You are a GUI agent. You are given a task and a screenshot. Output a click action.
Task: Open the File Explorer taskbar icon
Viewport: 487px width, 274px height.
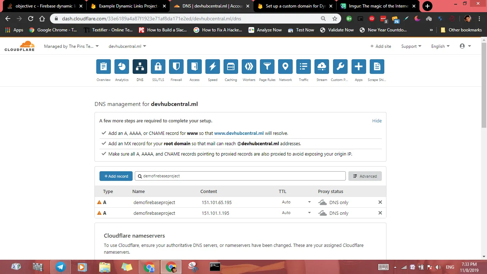coord(105,267)
